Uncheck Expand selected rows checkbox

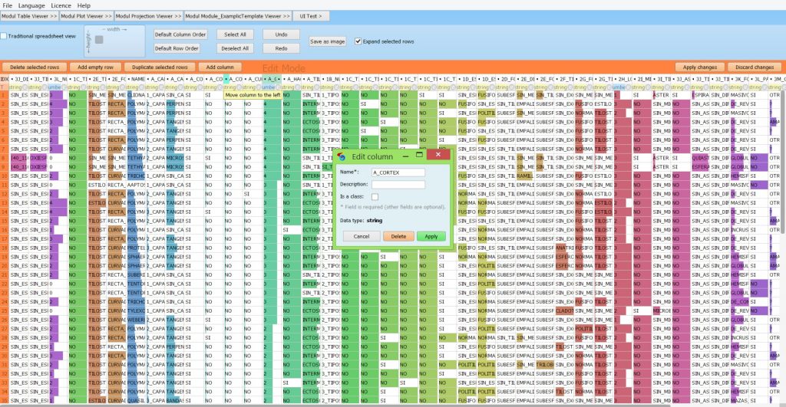358,41
